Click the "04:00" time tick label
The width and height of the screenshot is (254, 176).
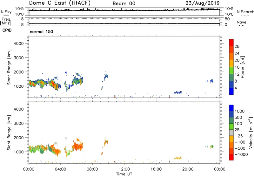[x=60, y=169]
